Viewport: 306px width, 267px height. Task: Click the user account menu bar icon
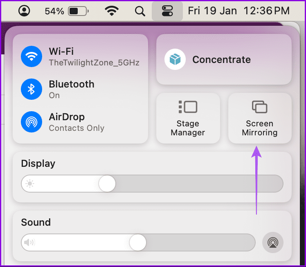pos(24,11)
